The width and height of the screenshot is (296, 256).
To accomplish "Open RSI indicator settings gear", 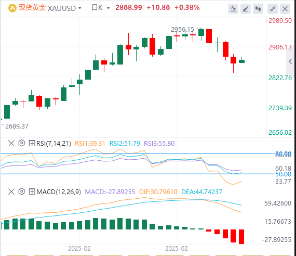I will tap(22, 143).
